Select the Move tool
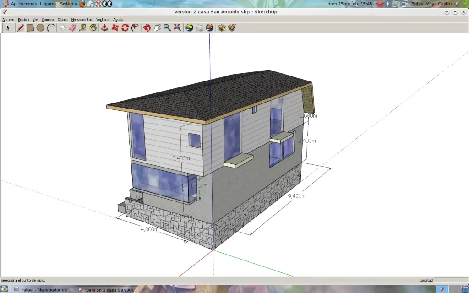This screenshot has width=469, height=293. pos(114,27)
